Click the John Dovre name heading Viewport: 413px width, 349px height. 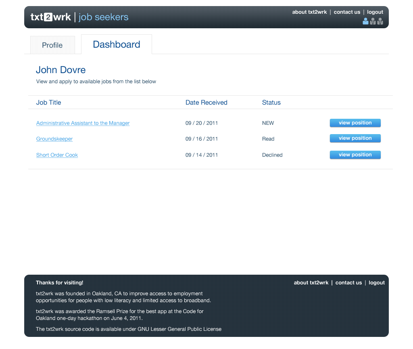point(61,70)
